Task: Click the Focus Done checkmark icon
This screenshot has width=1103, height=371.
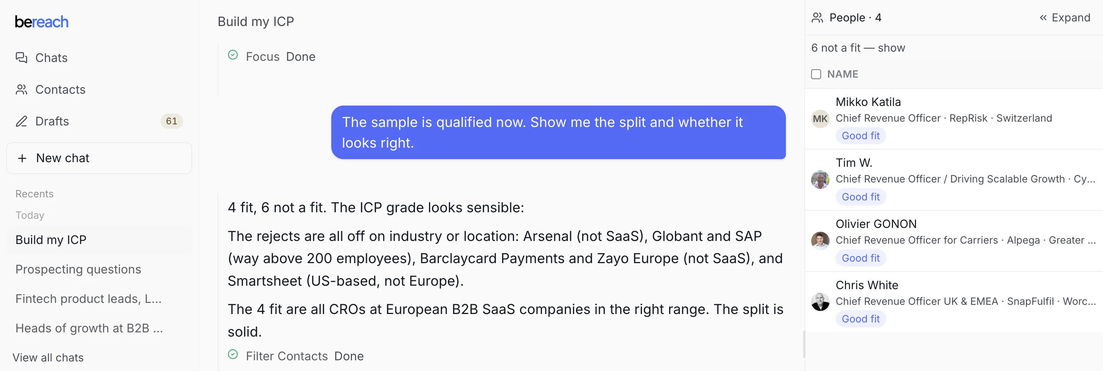Action: 233,55
